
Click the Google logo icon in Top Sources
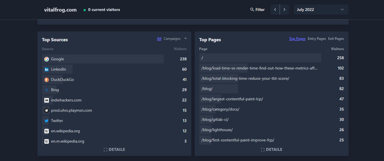click(x=47, y=59)
